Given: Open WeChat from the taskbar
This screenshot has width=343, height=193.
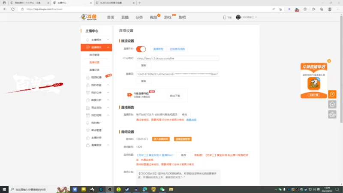Looking at the screenshot, I should (x=162, y=190).
